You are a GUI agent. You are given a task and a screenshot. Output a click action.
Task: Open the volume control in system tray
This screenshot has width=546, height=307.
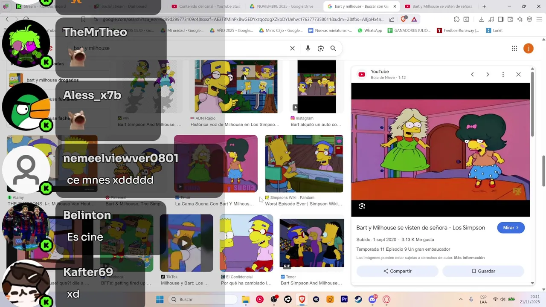(503, 299)
